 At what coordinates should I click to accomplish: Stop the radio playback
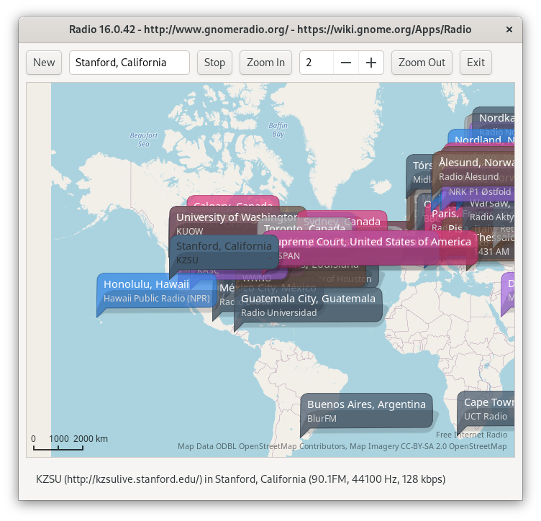214,63
